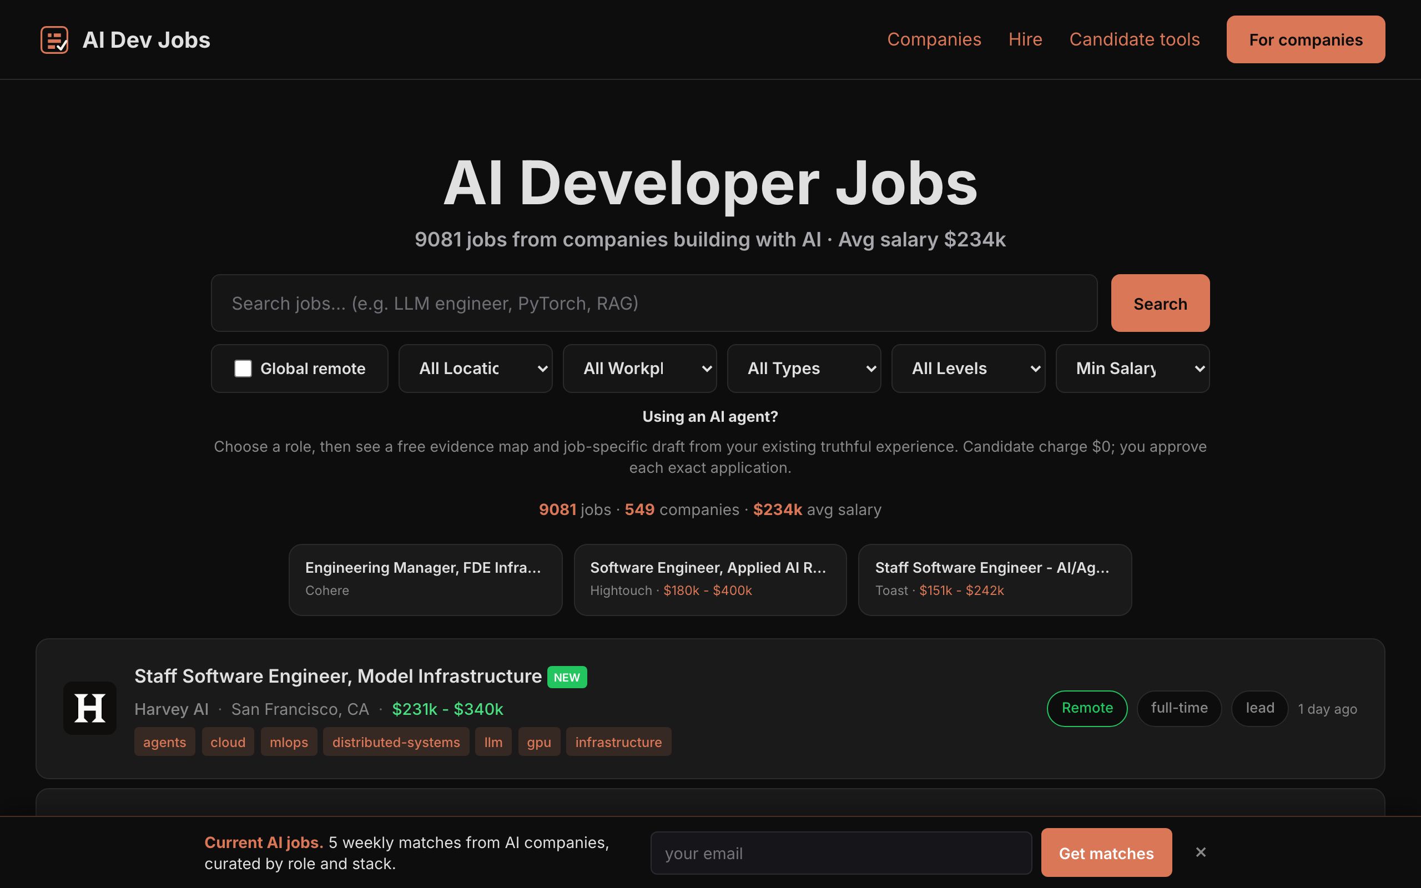
Task: Open the Harvey AI company logo
Action: [90, 708]
